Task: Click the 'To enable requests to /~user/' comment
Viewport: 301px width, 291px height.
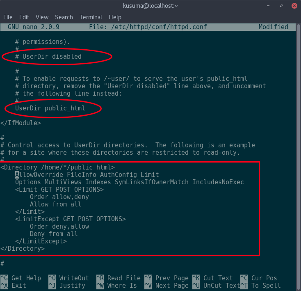Action: click(x=131, y=79)
